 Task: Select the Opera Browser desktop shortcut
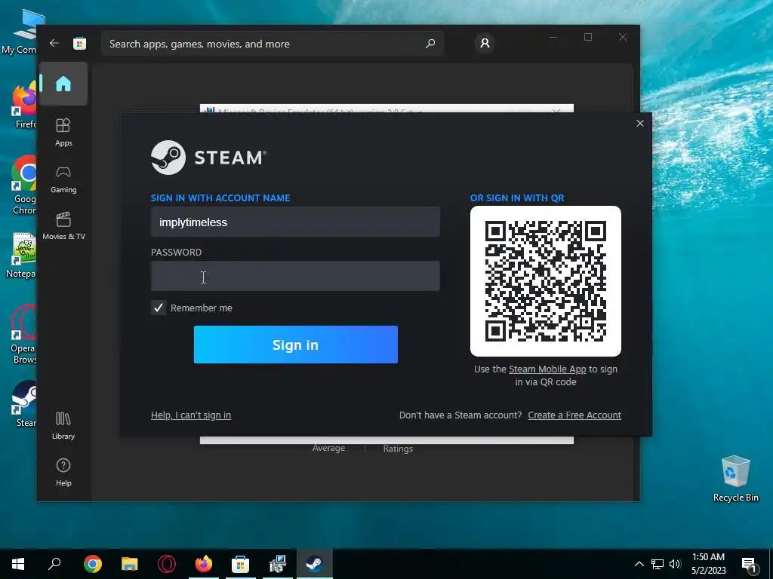coord(24,335)
